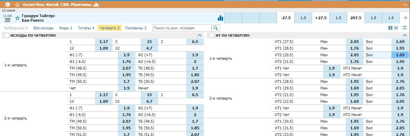
Task: Click the magnifier search icon
Action: click(216, 28)
